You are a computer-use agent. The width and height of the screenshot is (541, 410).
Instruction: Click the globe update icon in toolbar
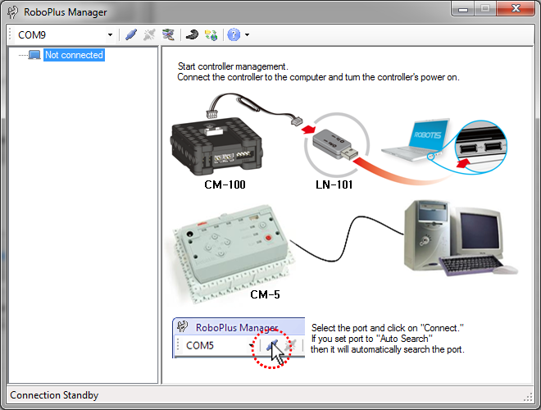coord(211,35)
